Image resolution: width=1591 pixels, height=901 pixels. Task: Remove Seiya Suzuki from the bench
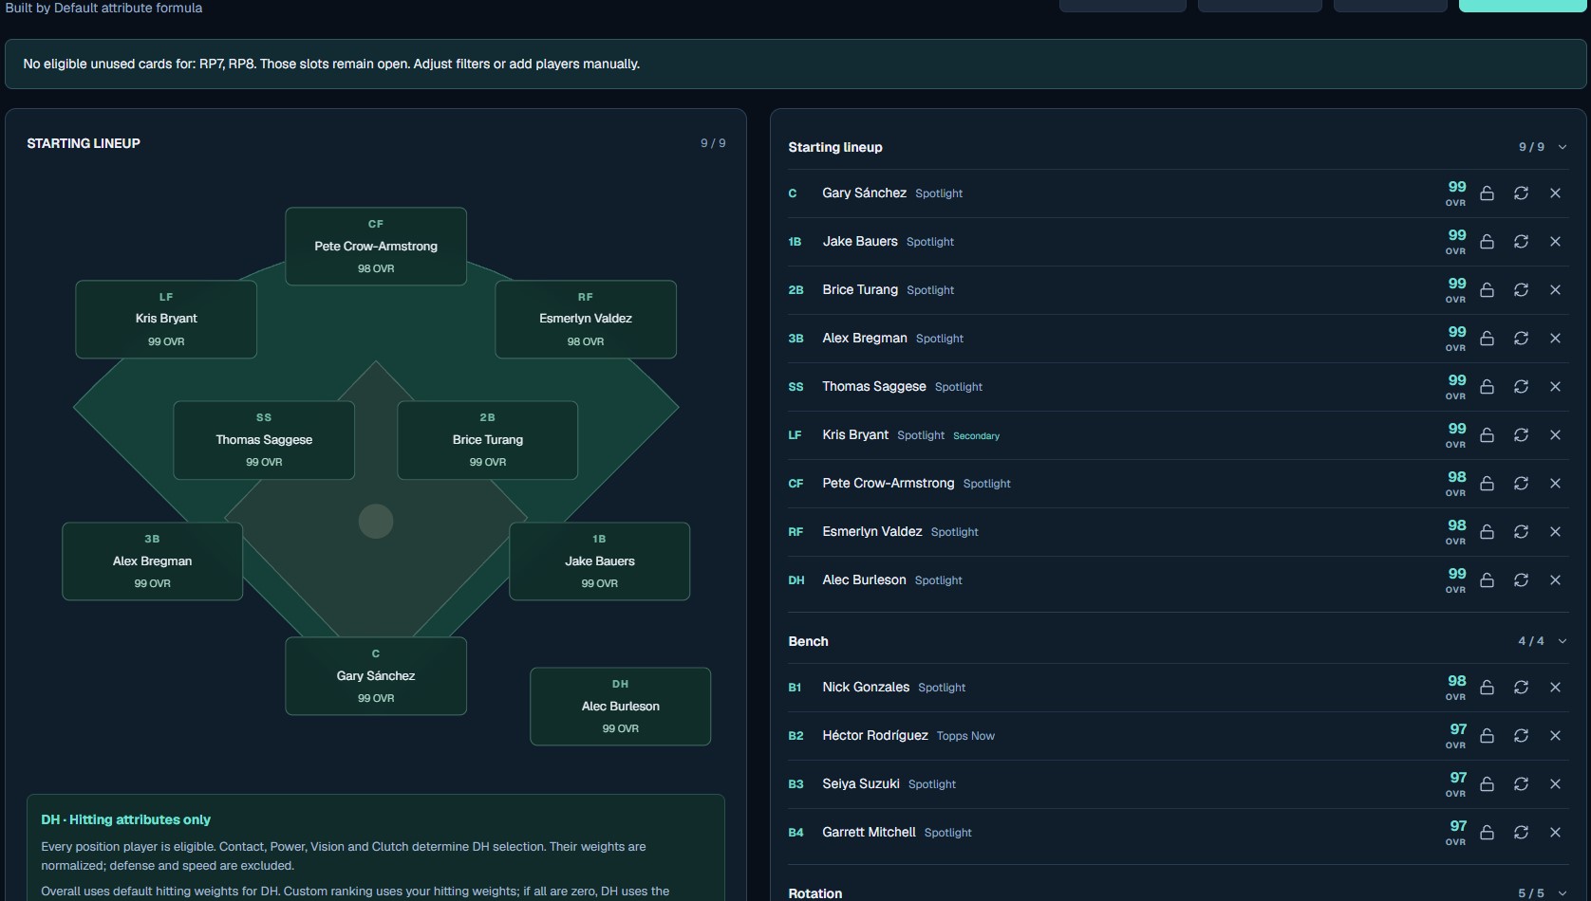pos(1555,784)
